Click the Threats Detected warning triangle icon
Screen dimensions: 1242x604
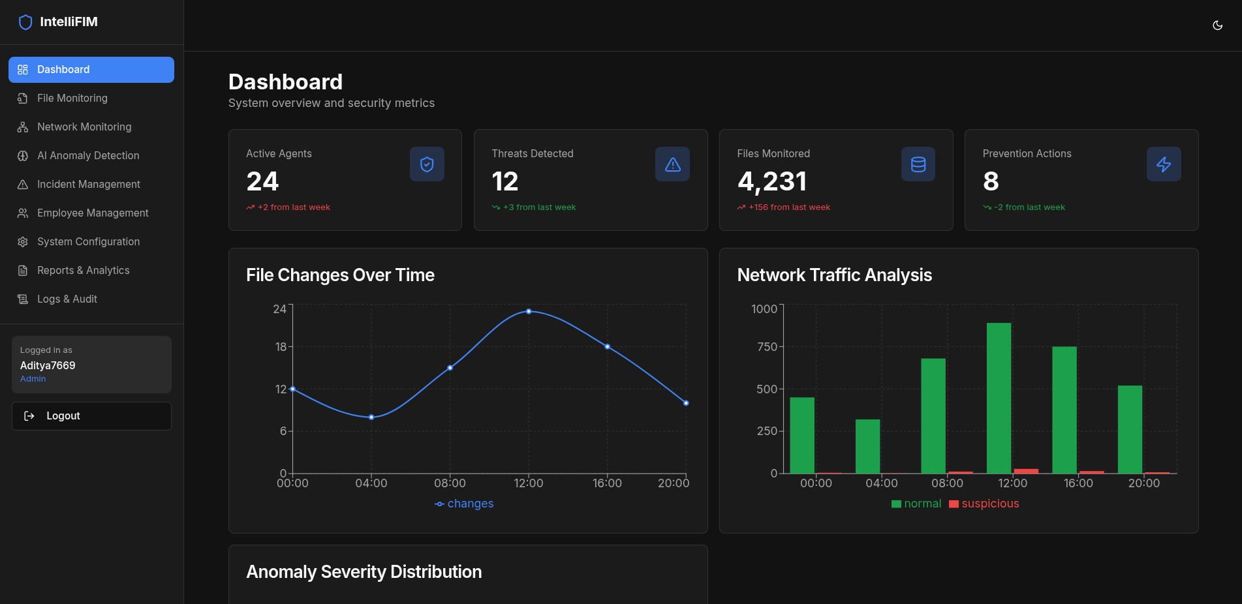(x=672, y=164)
